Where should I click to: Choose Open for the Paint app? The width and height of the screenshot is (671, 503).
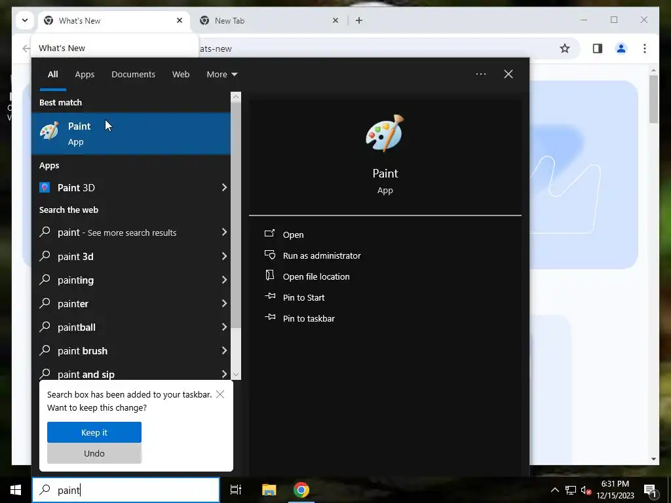click(293, 234)
